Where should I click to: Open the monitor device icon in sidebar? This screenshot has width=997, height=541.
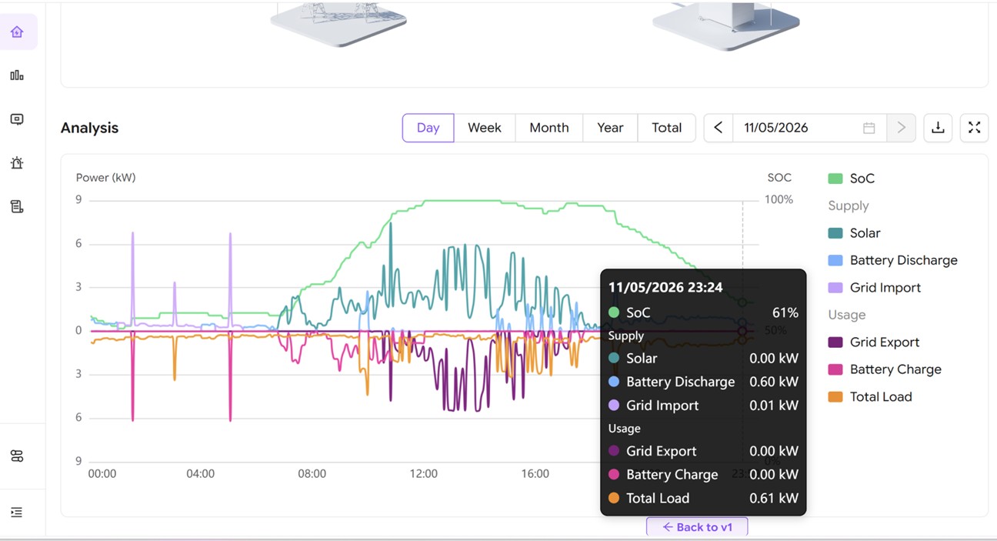pyautogui.click(x=17, y=119)
